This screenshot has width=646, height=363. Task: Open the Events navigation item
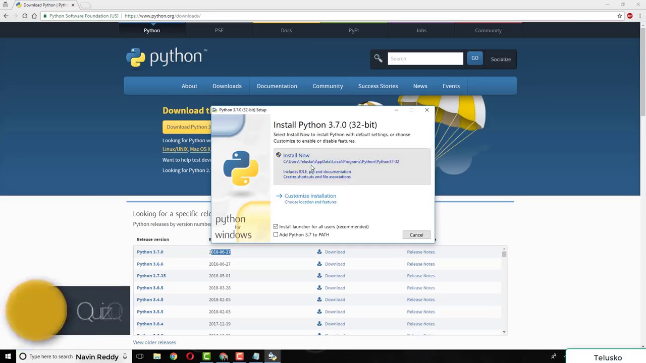451,86
